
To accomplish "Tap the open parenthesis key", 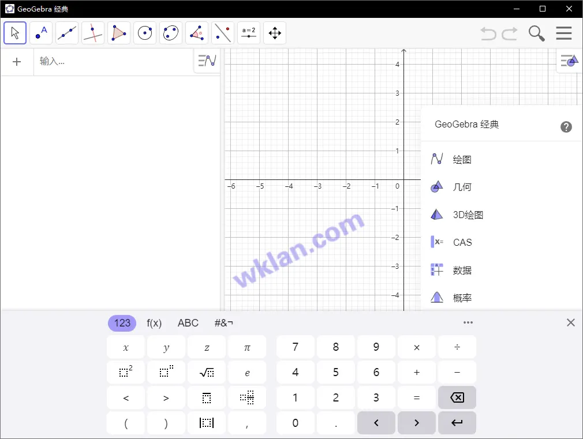I will [126, 423].
